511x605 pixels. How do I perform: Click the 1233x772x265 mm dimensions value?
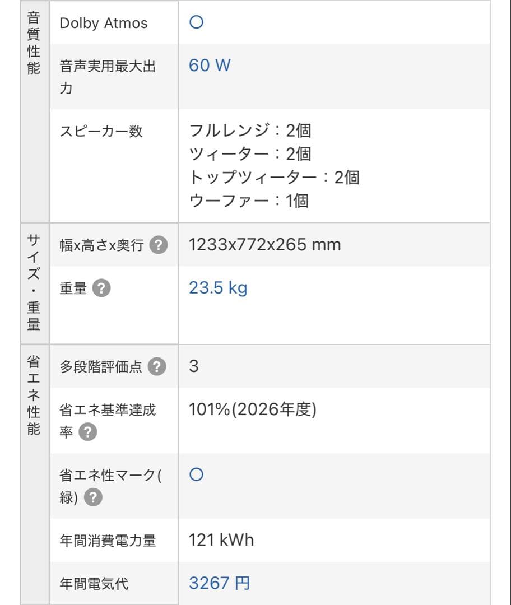click(x=265, y=244)
